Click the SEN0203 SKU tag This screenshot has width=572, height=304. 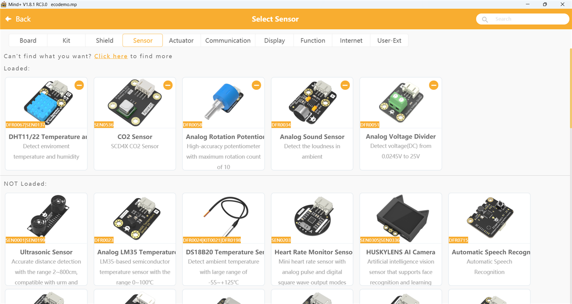point(281,240)
